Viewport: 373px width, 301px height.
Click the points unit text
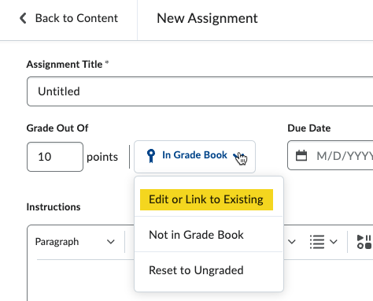tap(102, 157)
